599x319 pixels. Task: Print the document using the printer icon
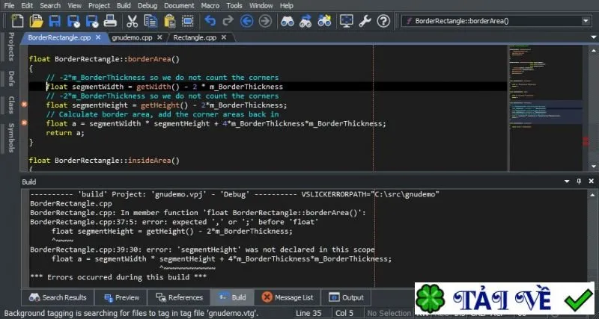click(x=110, y=21)
